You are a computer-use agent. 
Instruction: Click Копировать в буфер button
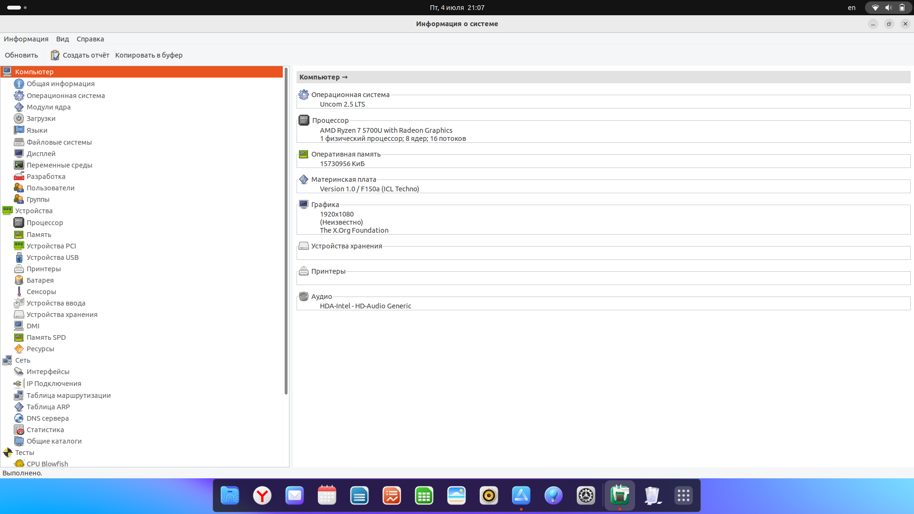(x=149, y=55)
